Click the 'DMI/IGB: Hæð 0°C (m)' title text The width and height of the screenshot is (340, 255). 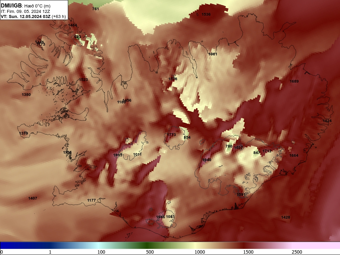(26, 6)
